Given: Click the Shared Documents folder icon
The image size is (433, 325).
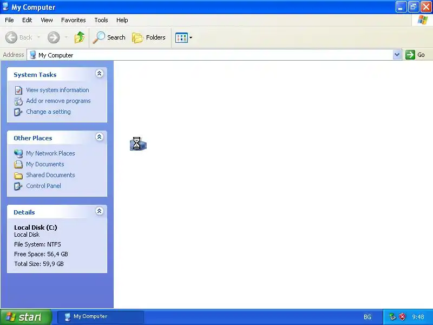Looking at the screenshot, I should tap(18, 175).
